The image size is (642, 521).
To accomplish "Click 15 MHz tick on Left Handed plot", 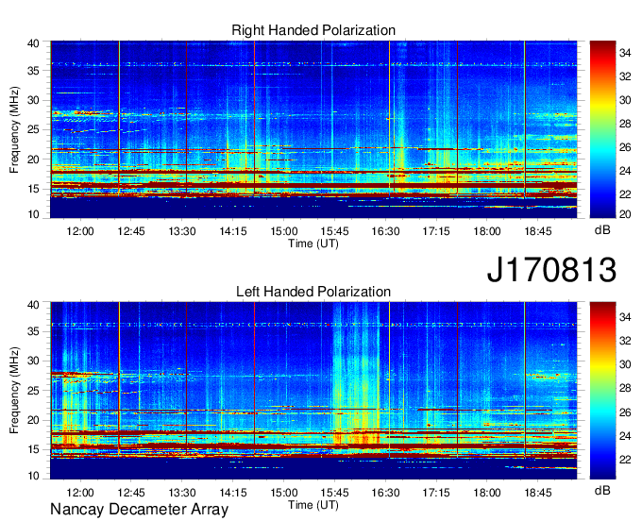I will pyautogui.click(x=33, y=450).
